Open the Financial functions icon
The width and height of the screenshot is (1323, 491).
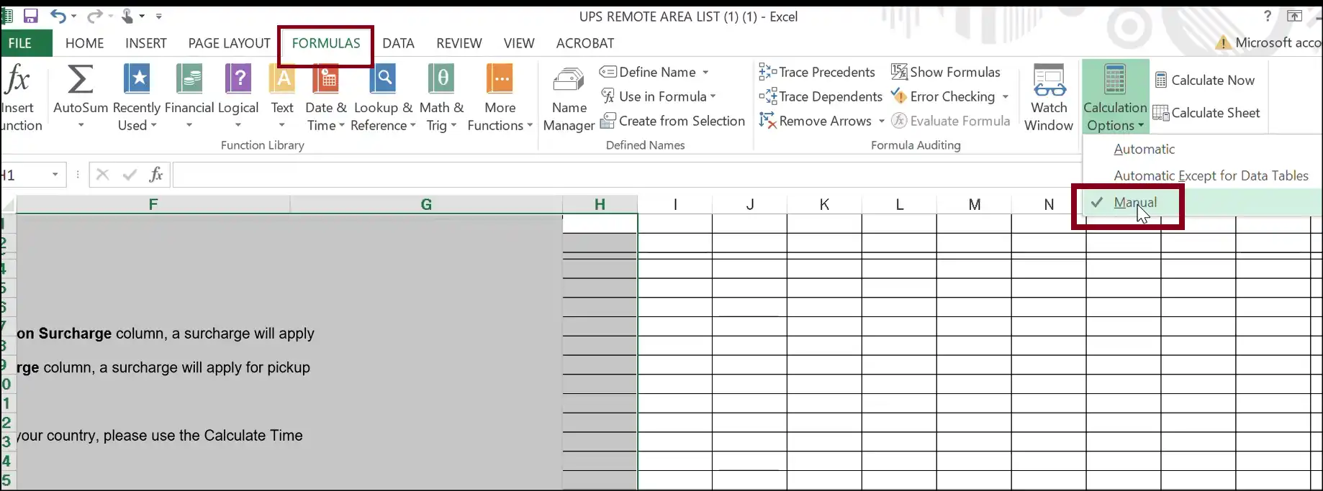tap(189, 79)
